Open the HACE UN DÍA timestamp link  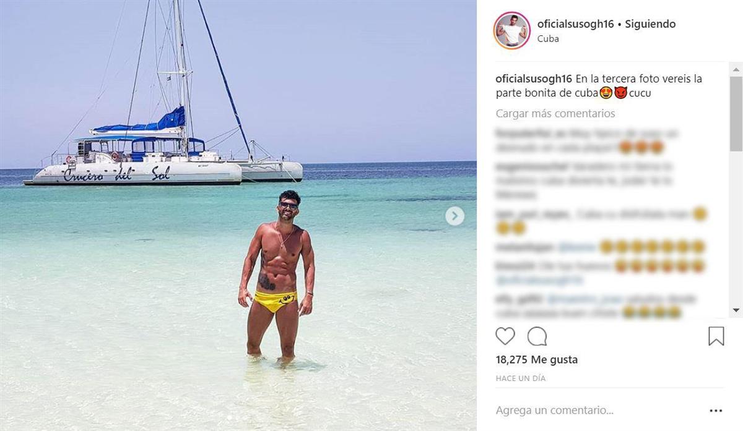521,378
